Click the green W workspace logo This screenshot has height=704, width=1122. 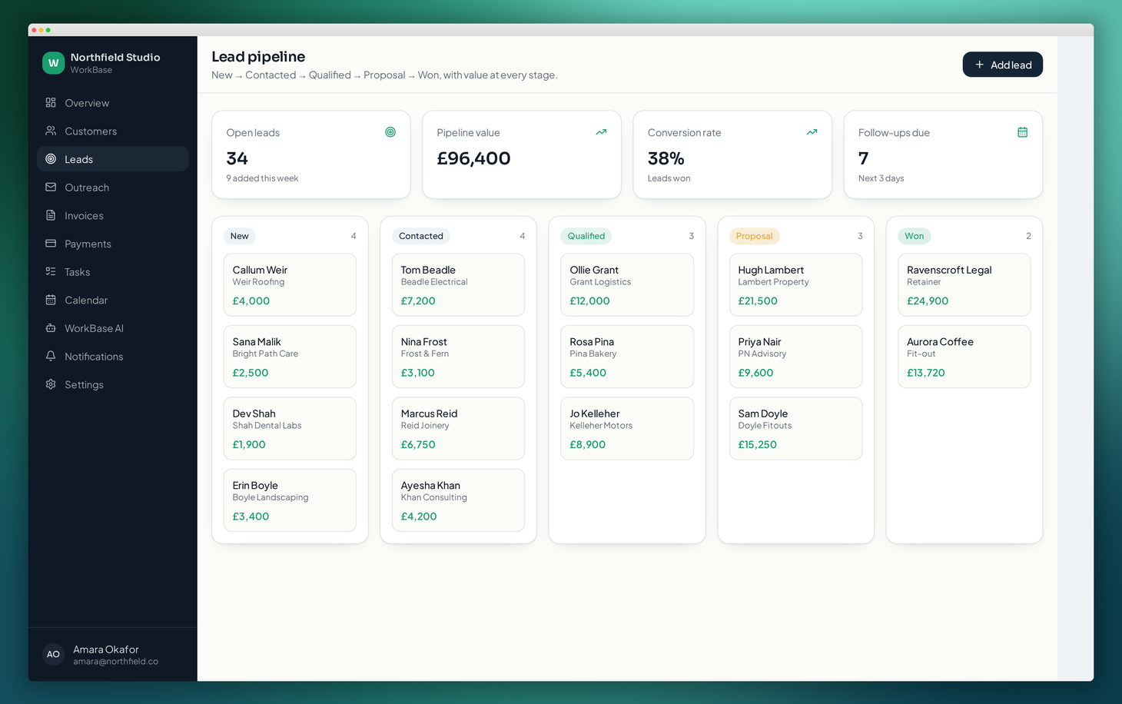pyautogui.click(x=53, y=63)
